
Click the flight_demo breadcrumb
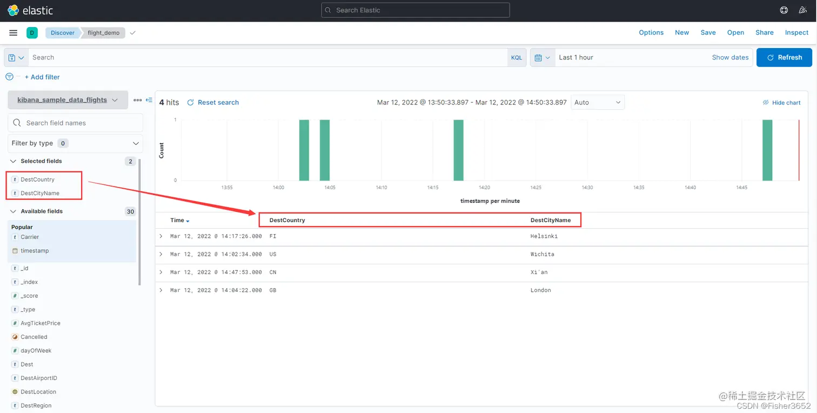[103, 33]
